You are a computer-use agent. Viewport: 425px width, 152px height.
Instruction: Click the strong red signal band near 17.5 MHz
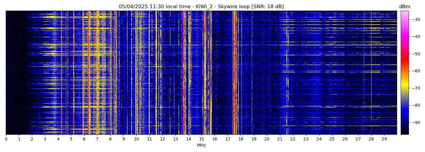click(x=234, y=73)
